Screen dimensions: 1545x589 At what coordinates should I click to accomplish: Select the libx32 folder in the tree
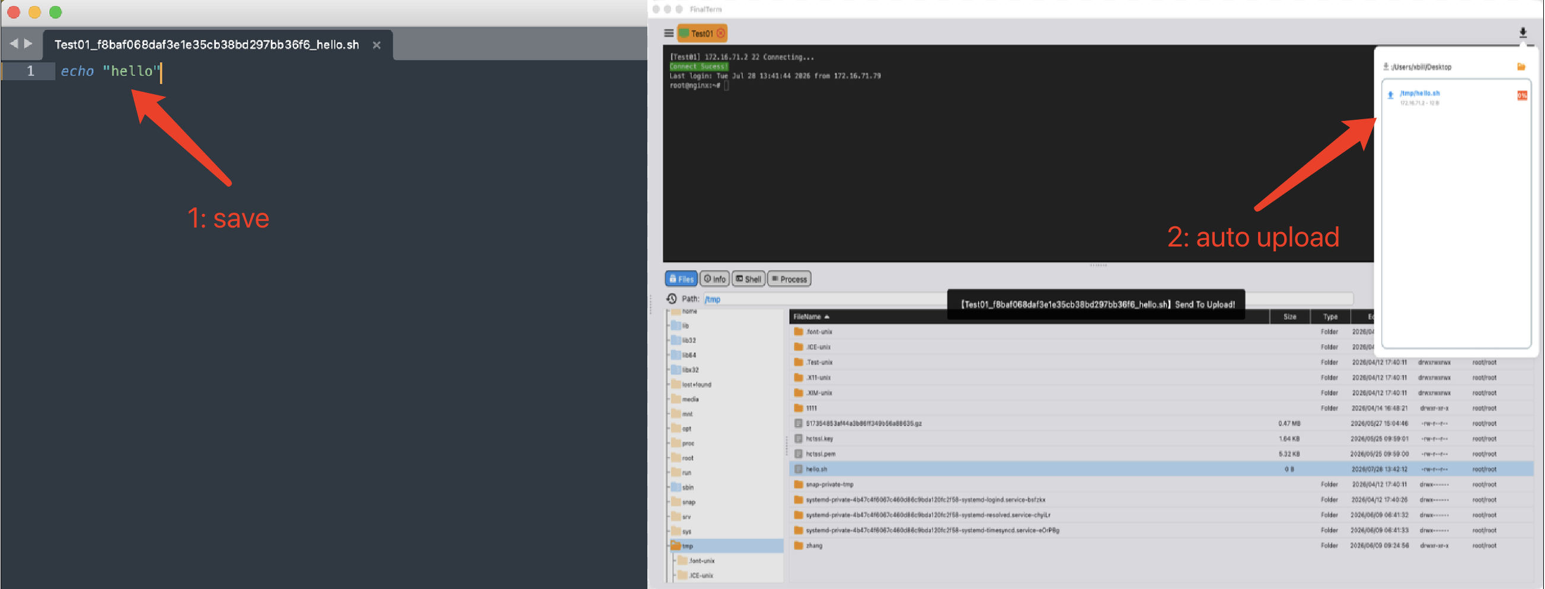point(685,370)
